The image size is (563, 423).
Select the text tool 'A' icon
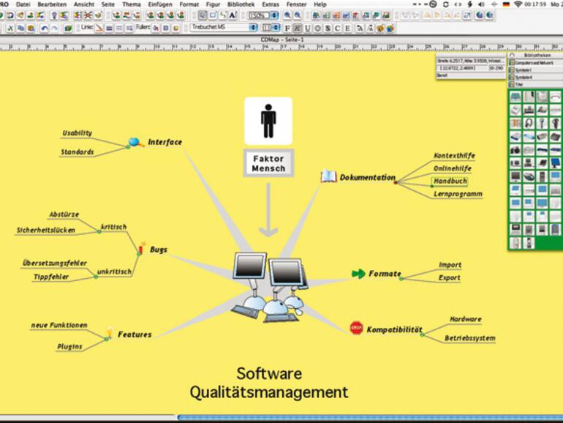[233, 15]
